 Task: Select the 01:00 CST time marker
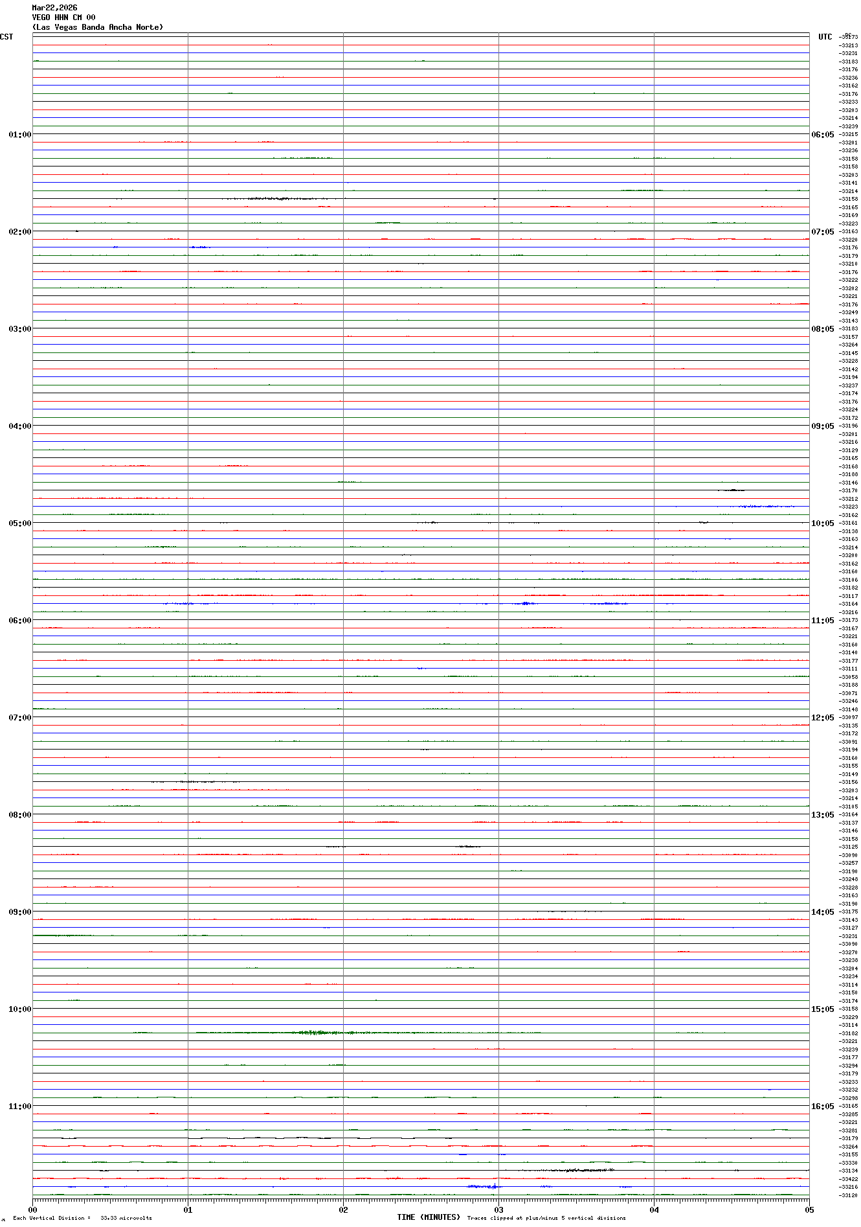19,135
